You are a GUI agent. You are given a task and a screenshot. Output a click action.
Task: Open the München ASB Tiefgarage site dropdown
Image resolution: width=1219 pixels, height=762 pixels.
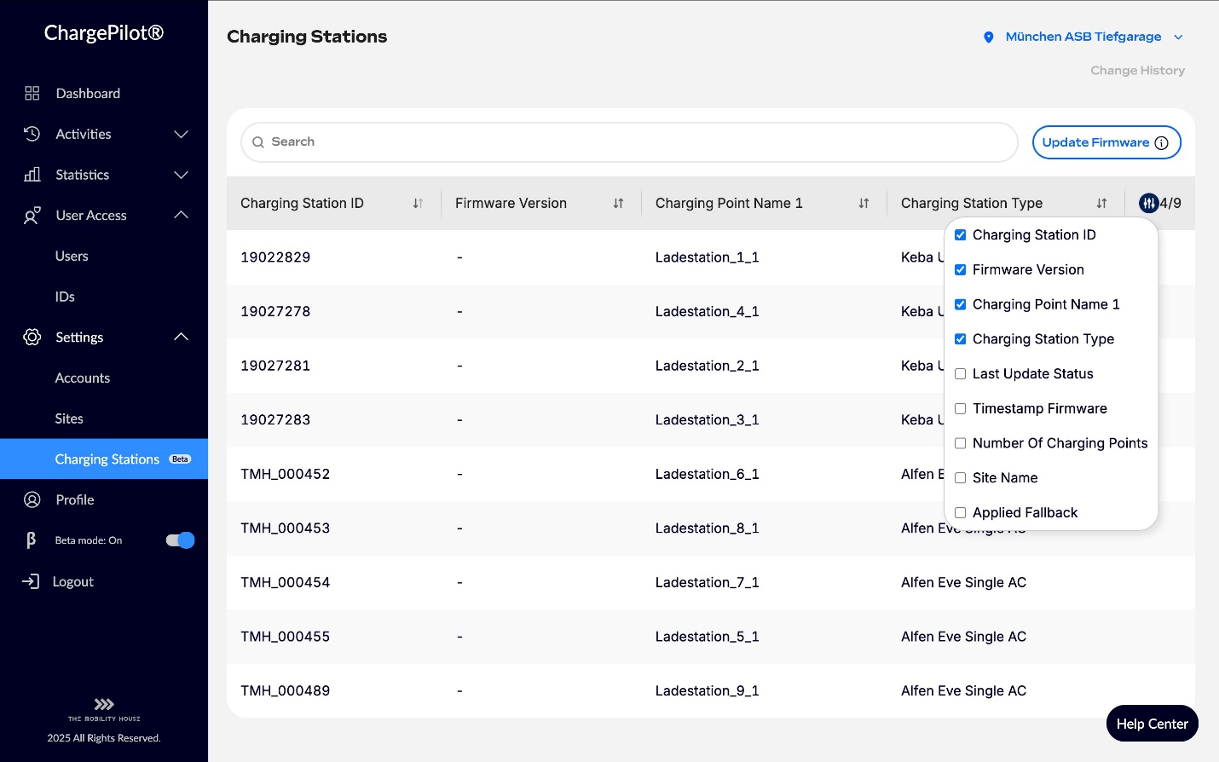[1083, 37]
